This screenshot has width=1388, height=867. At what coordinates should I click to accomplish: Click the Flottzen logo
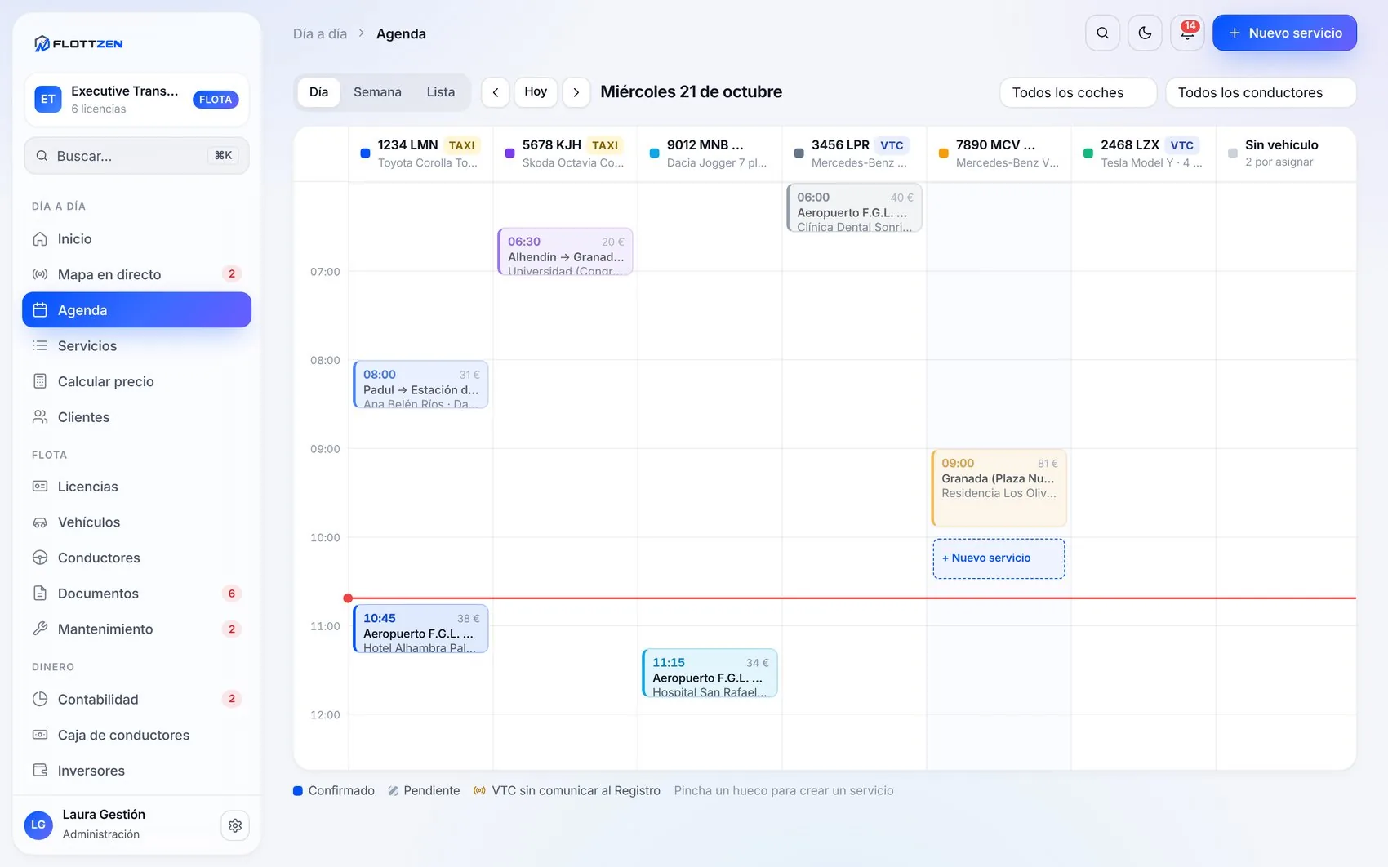[x=78, y=44]
